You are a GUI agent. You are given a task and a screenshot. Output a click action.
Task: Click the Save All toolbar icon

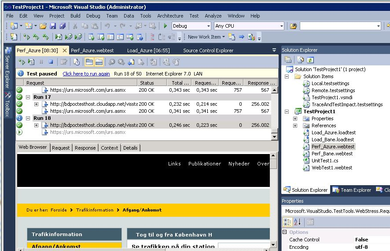[x=63, y=26]
